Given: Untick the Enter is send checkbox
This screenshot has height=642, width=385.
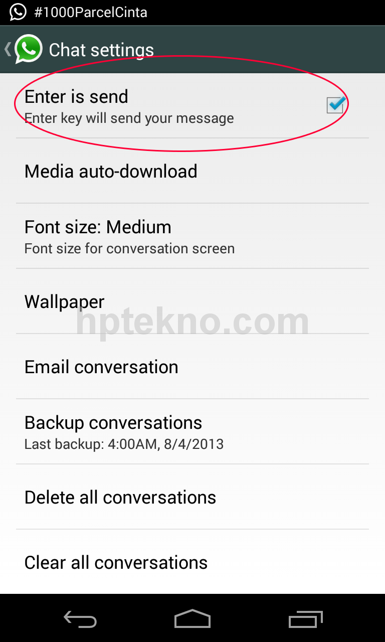Looking at the screenshot, I should coord(335,105).
